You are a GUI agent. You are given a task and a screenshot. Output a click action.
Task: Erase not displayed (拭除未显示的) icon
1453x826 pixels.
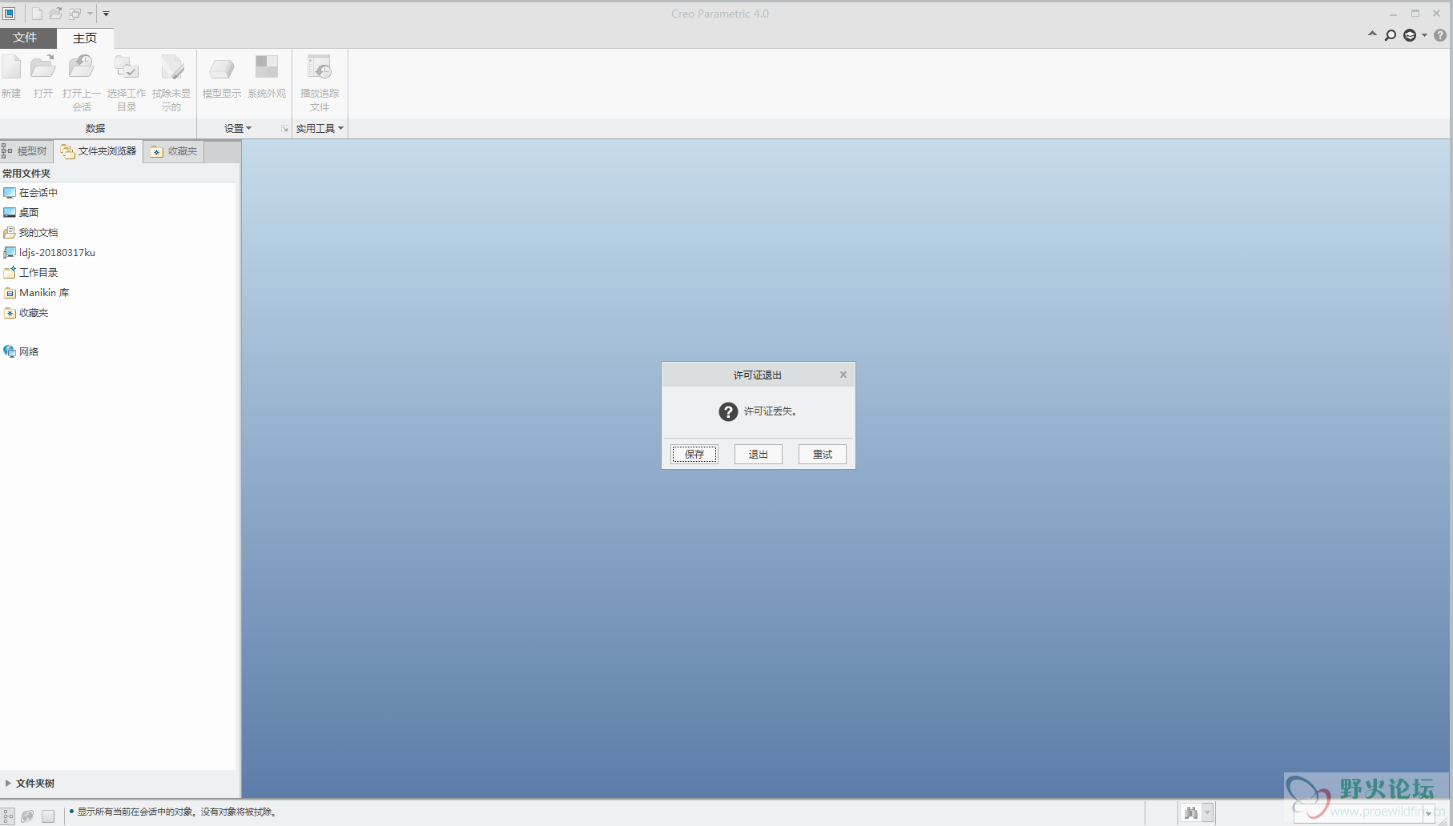click(x=171, y=68)
